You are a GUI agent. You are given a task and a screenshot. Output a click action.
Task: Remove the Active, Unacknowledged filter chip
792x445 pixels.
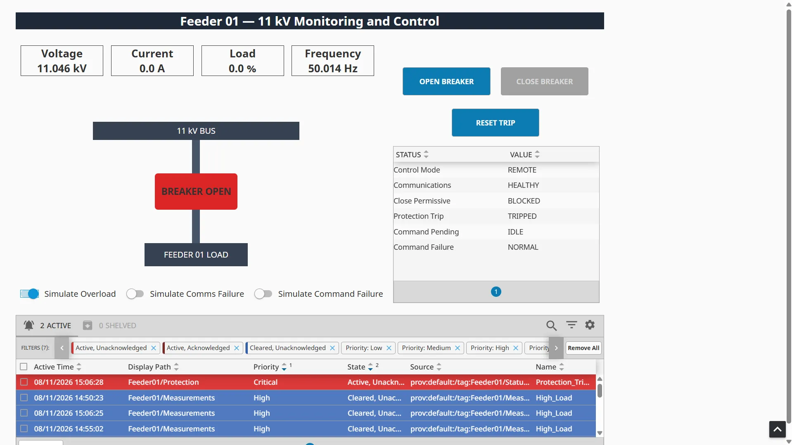click(154, 348)
